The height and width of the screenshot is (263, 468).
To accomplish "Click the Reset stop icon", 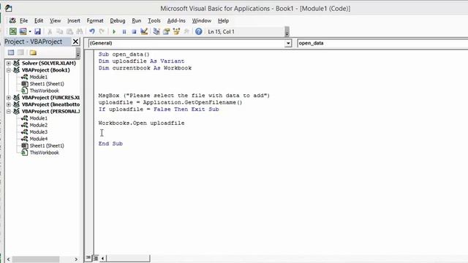I will (134, 31).
